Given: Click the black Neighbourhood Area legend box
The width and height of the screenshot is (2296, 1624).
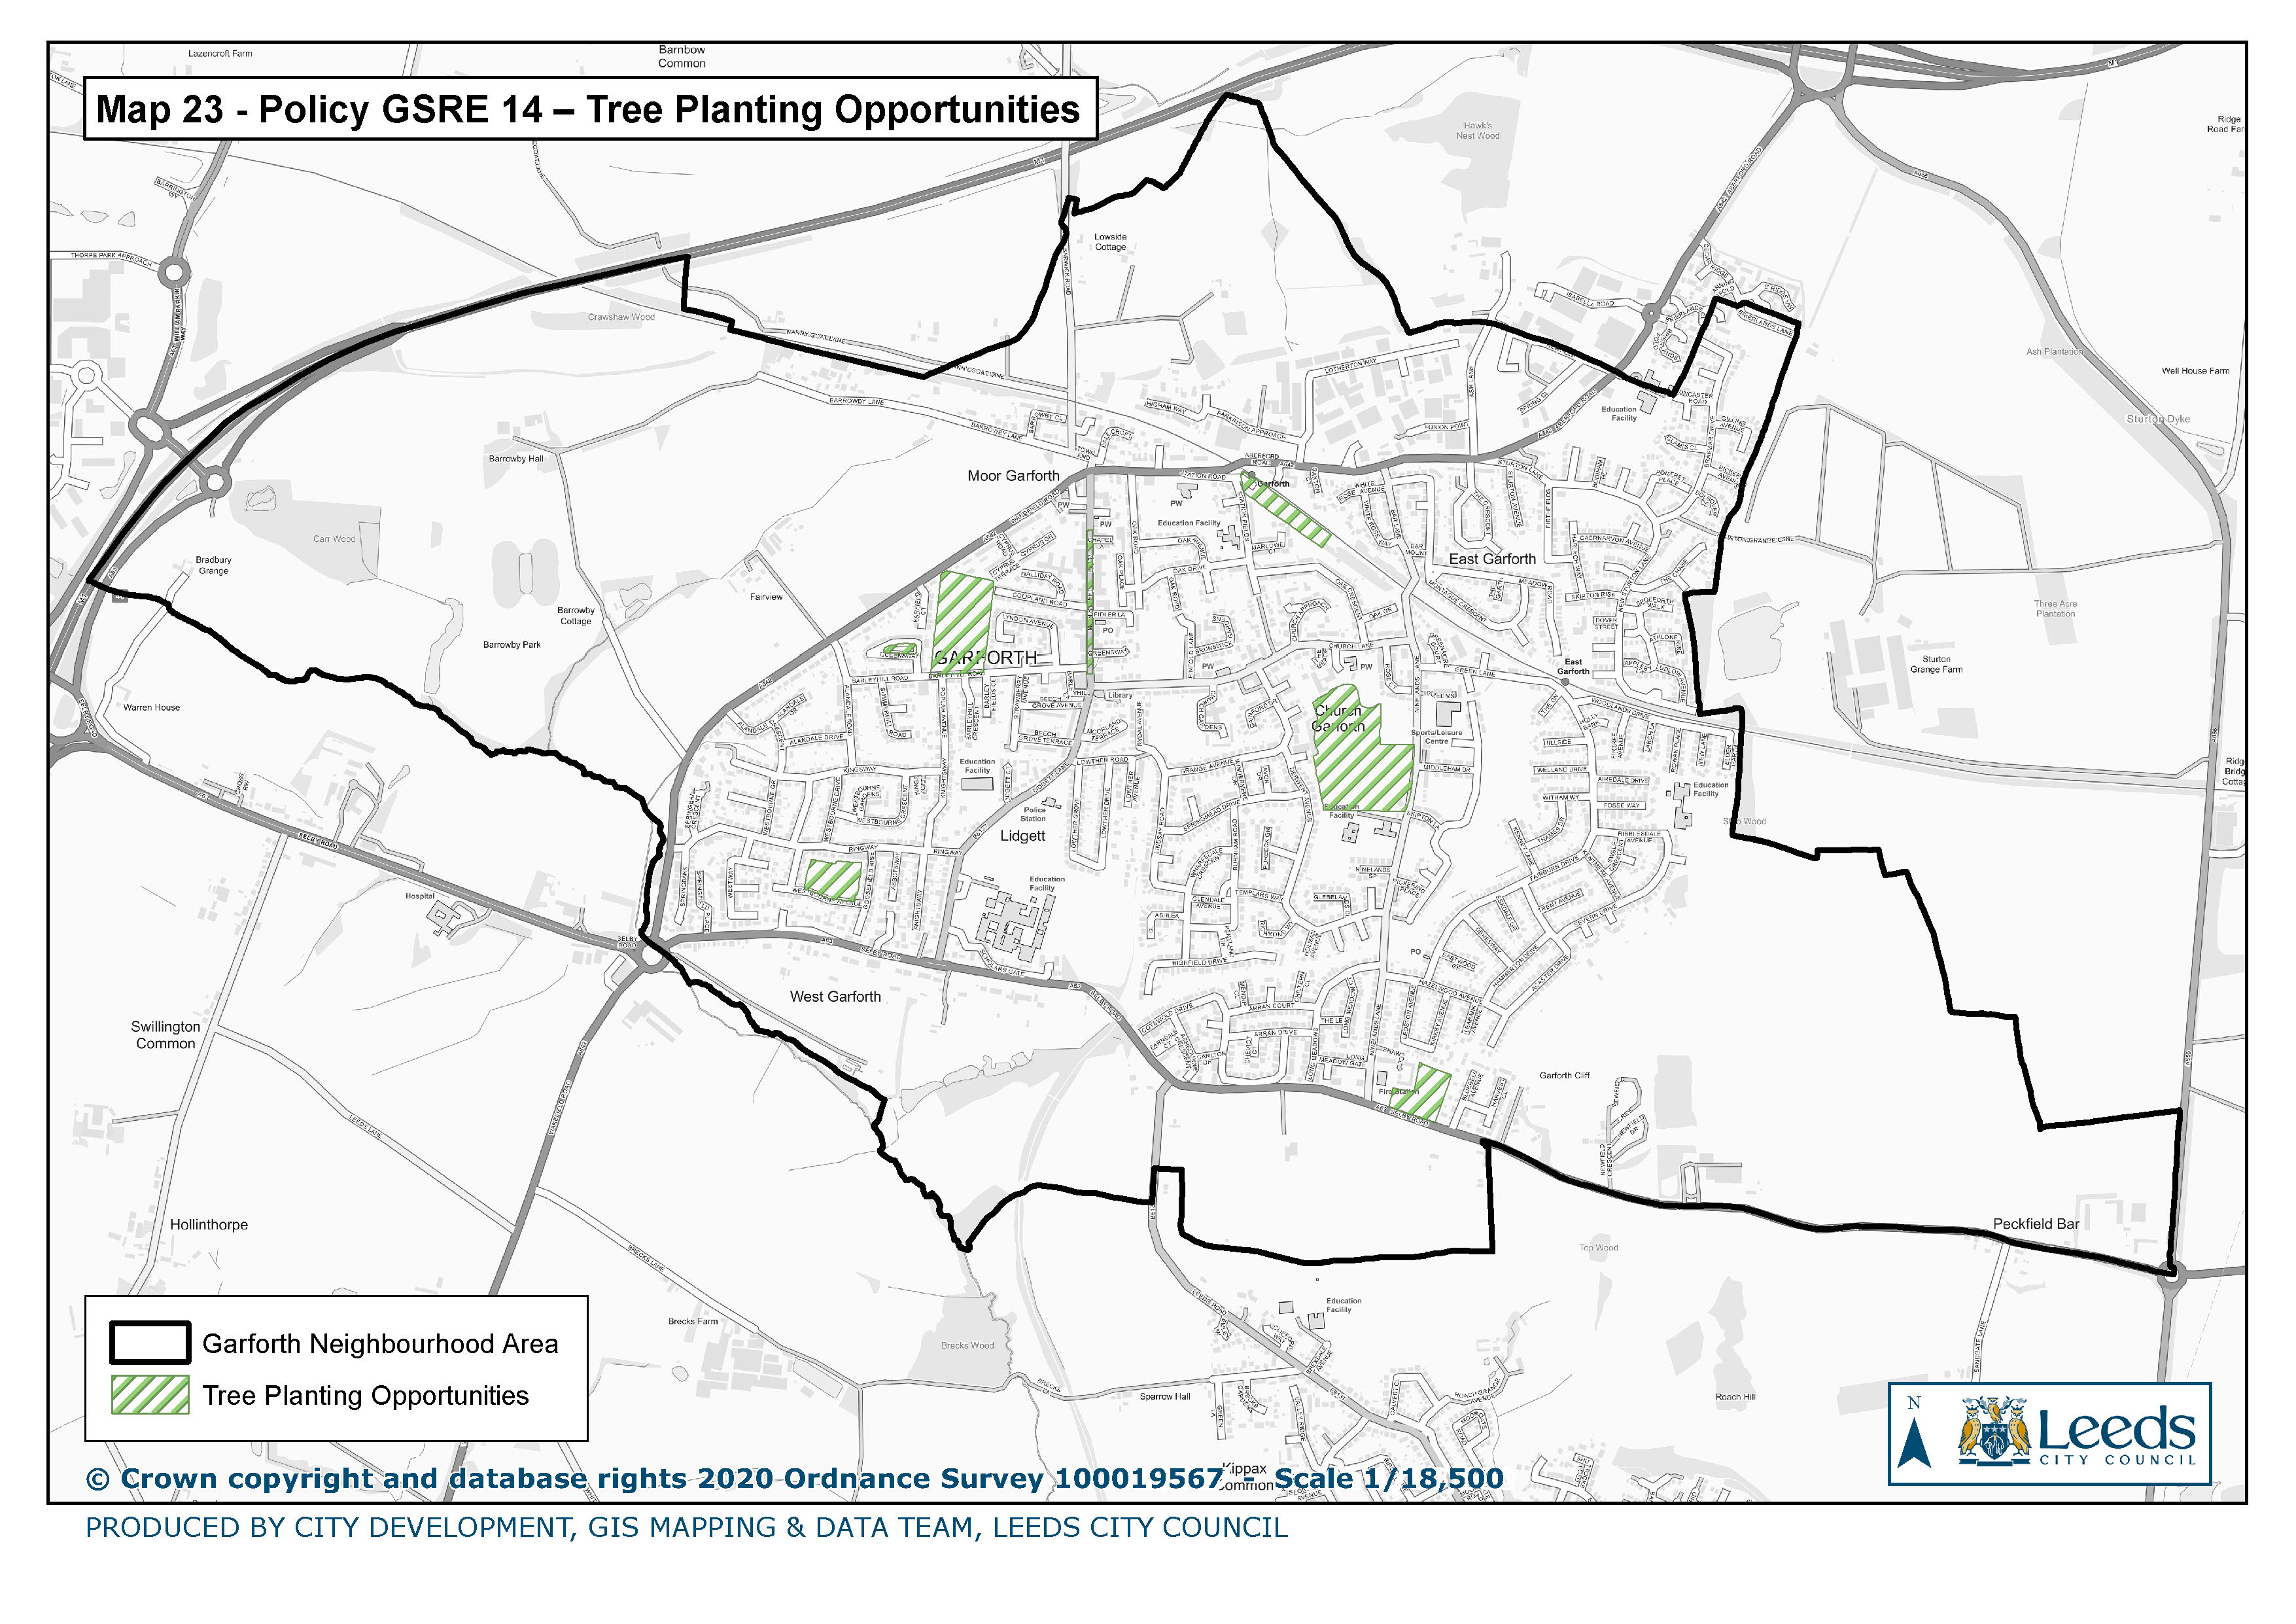Looking at the screenshot, I should [150, 1343].
